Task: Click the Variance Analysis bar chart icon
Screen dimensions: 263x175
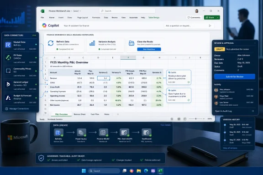Action: coord(92,43)
